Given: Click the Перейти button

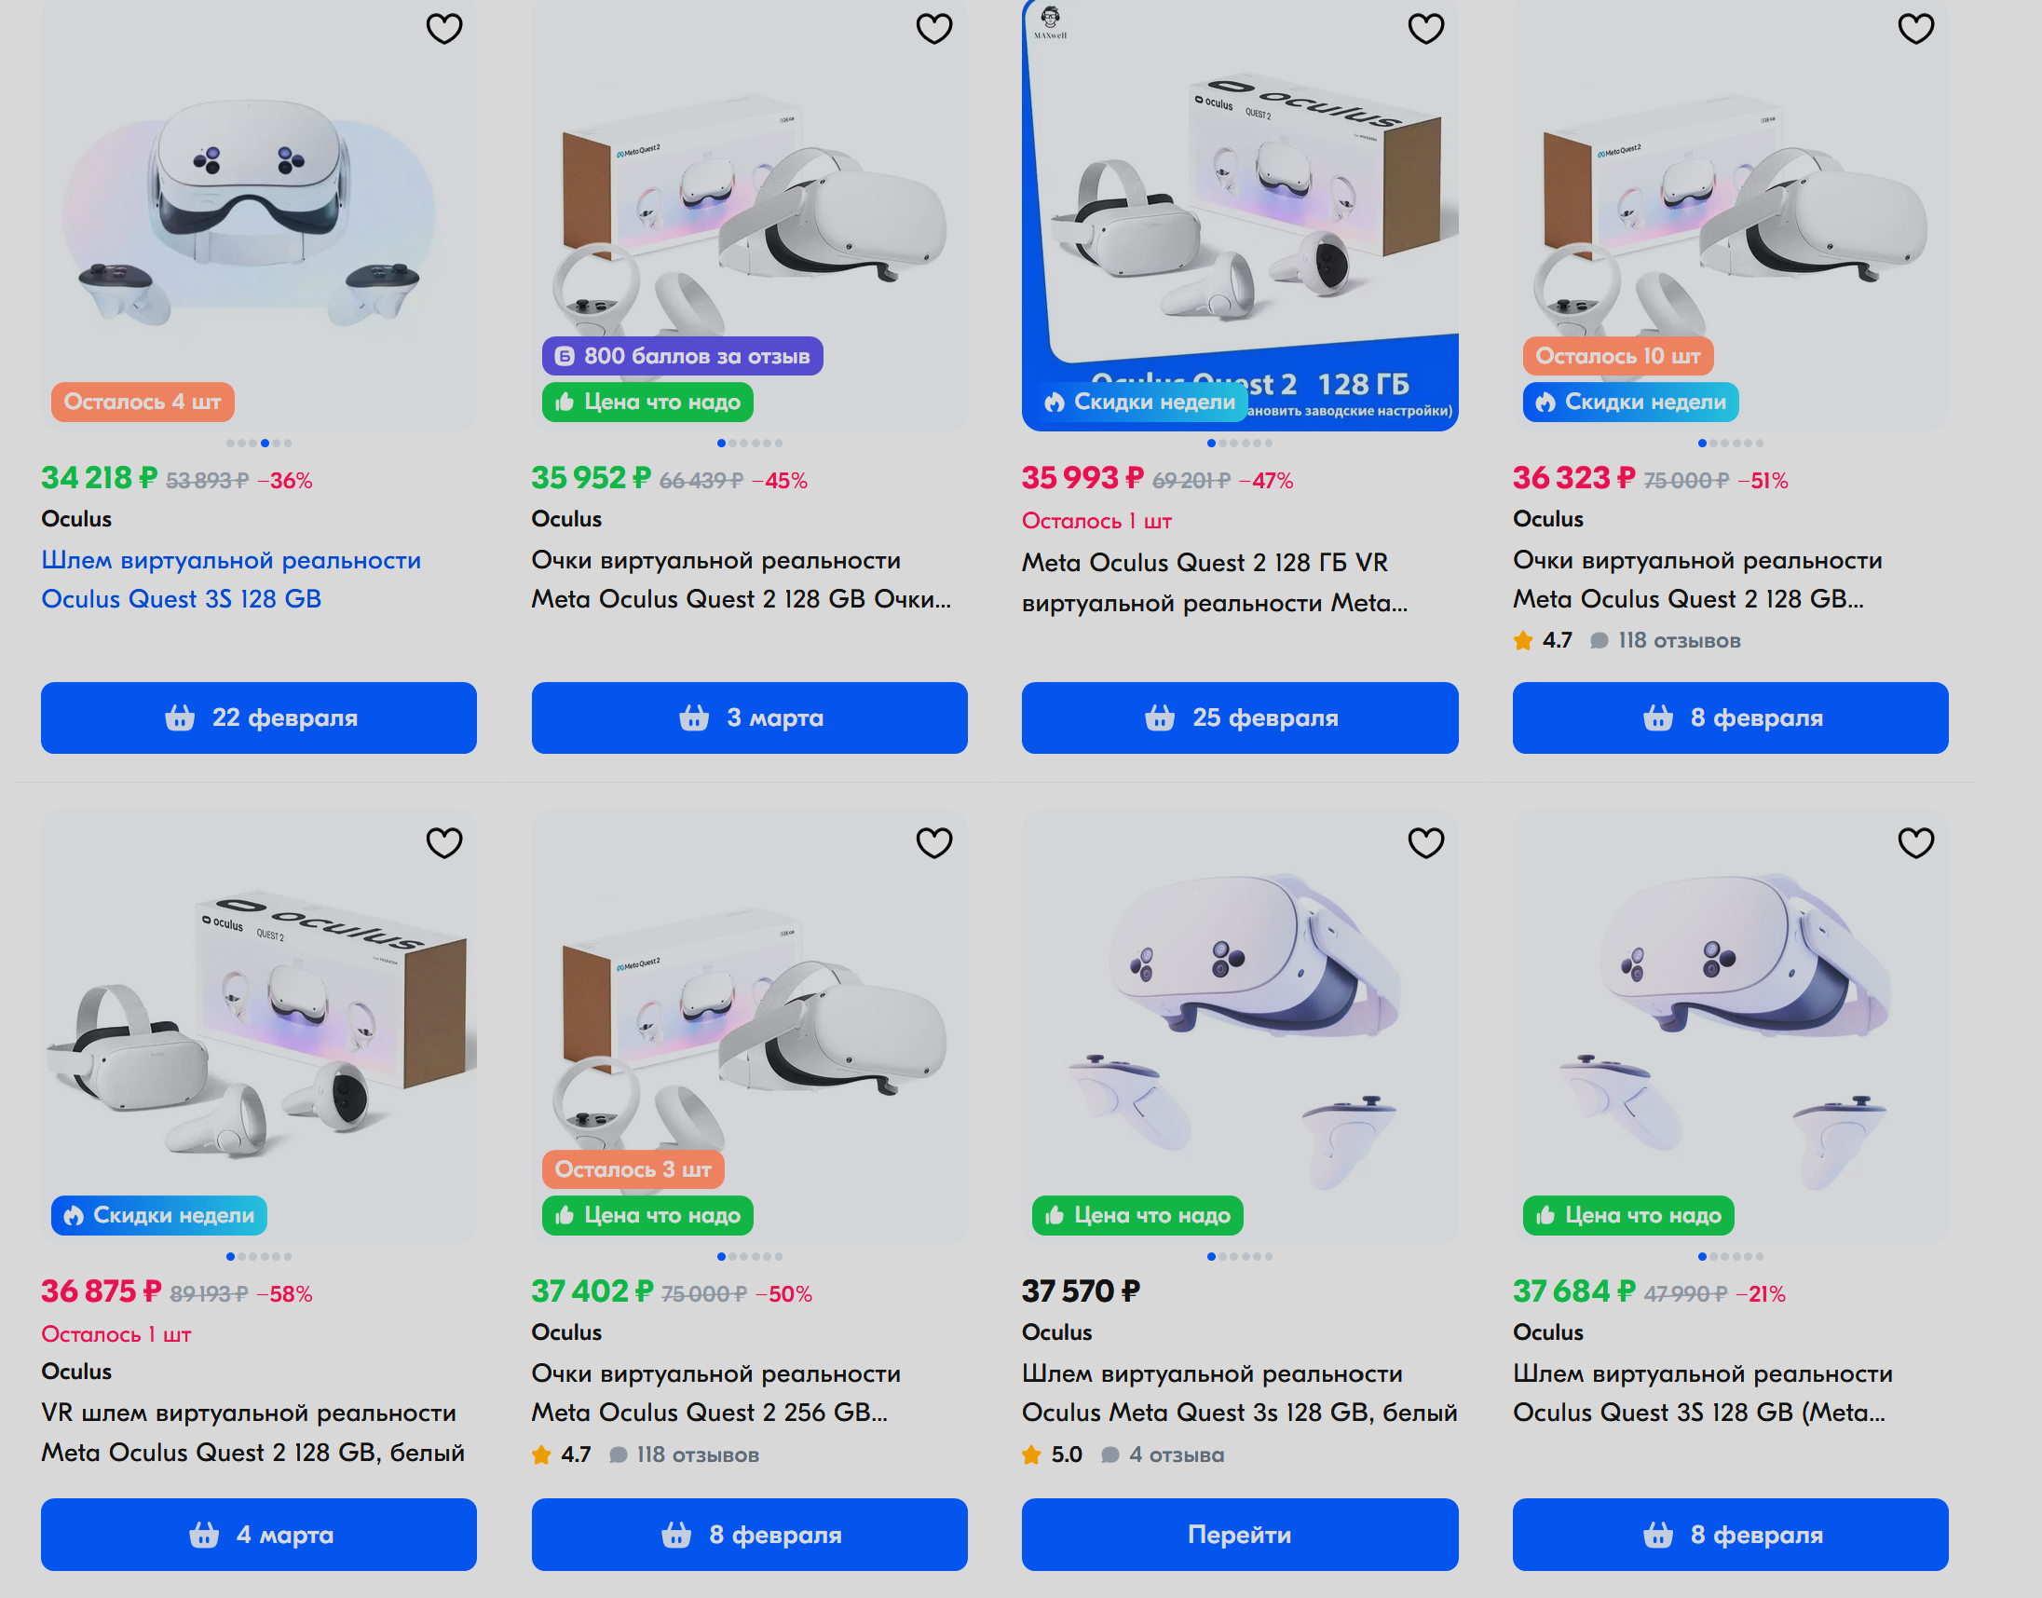Looking at the screenshot, I should [x=1239, y=1535].
